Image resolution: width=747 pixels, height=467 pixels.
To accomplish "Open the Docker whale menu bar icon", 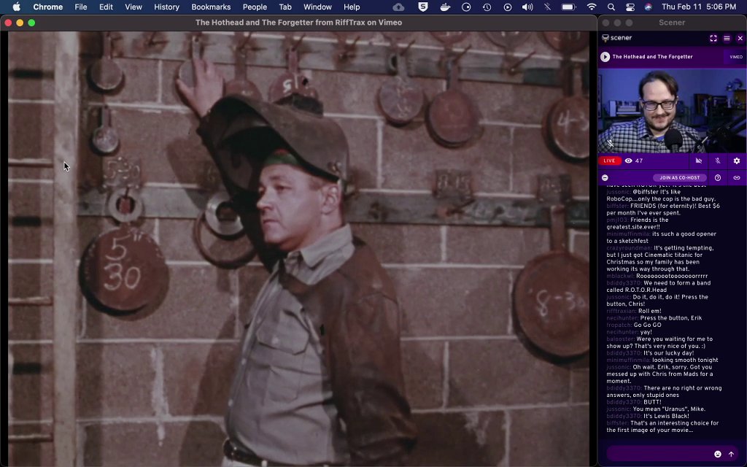I will click(445, 7).
